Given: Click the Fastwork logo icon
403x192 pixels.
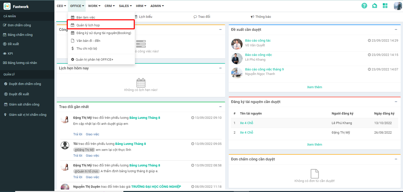Looking at the screenshot, I should pyautogui.click(x=7, y=7).
